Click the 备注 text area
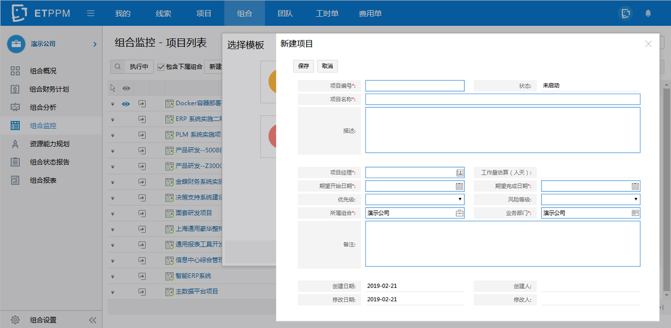Viewport: 671px width, 328px height. point(503,244)
